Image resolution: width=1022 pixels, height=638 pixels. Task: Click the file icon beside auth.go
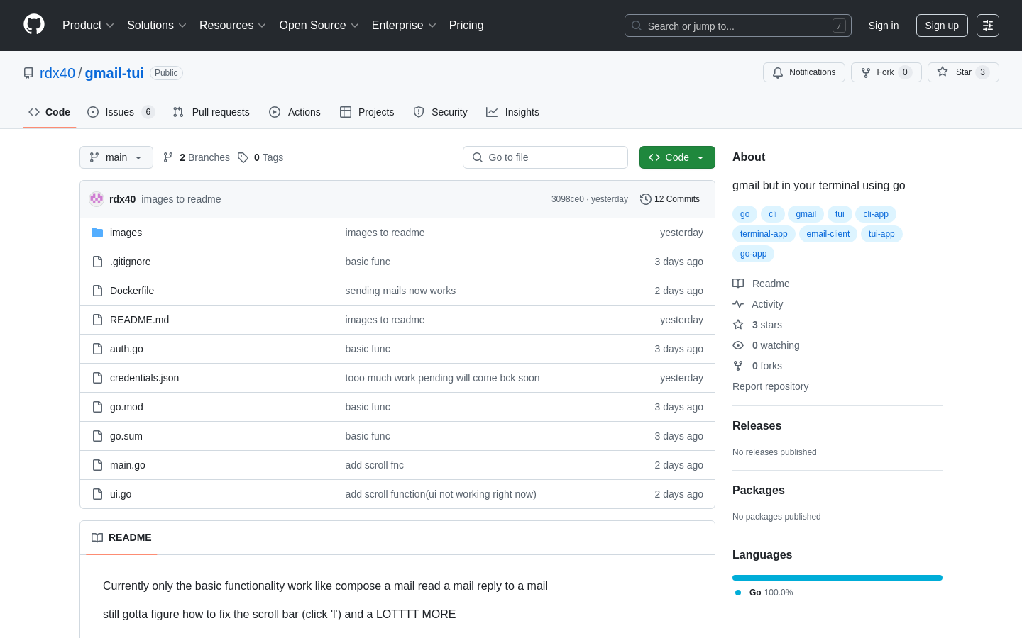pyautogui.click(x=97, y=349)
